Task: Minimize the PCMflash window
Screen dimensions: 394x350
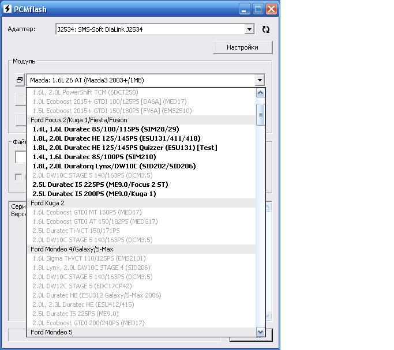Action: (x=245, y=9)
